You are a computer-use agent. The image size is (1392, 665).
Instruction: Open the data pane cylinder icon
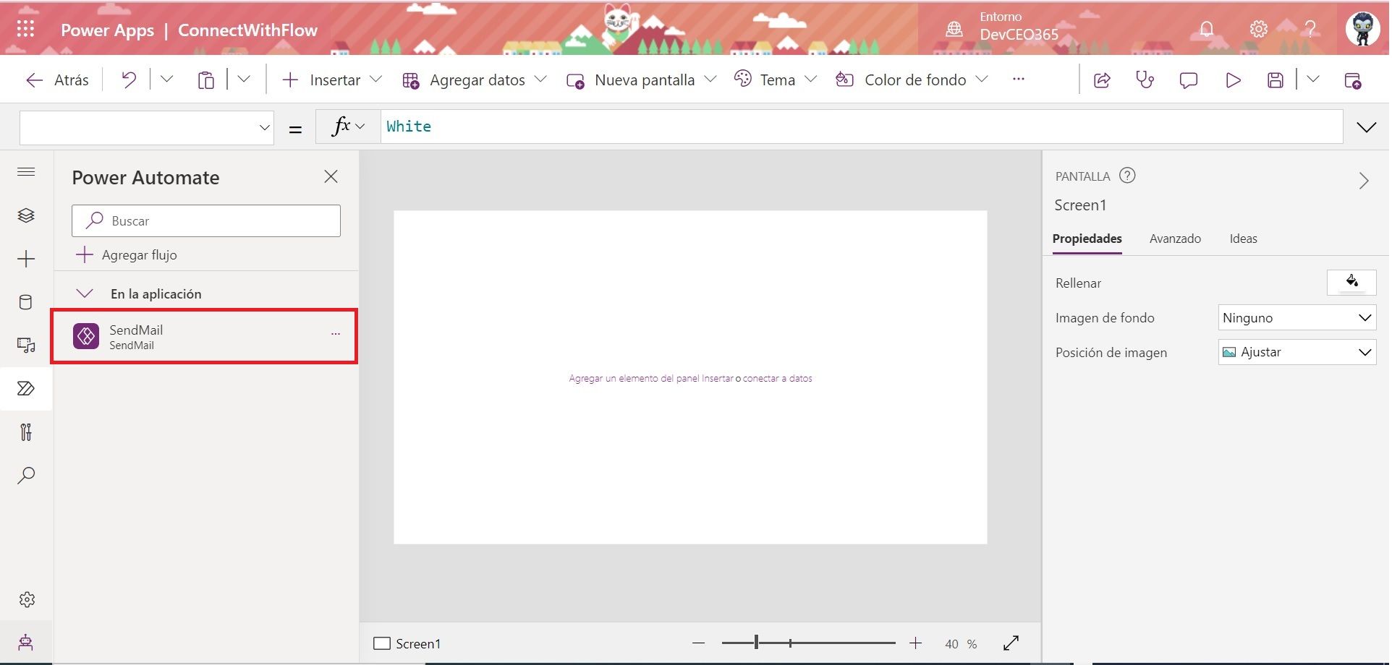tap(26, 302)
